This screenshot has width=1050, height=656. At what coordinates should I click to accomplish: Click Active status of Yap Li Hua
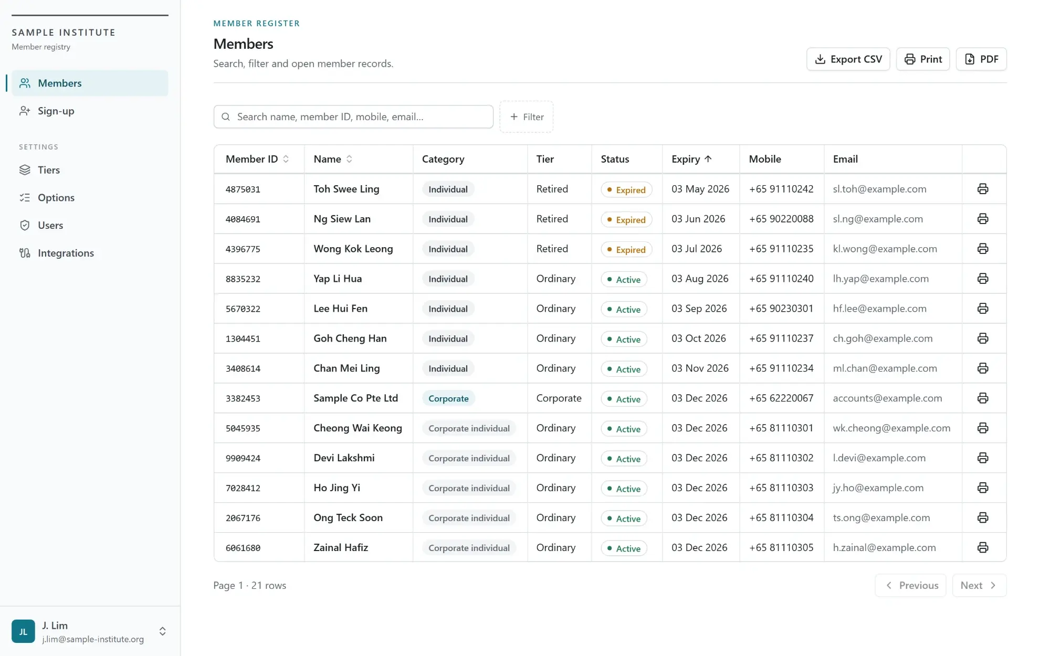[x=624, y=279]
